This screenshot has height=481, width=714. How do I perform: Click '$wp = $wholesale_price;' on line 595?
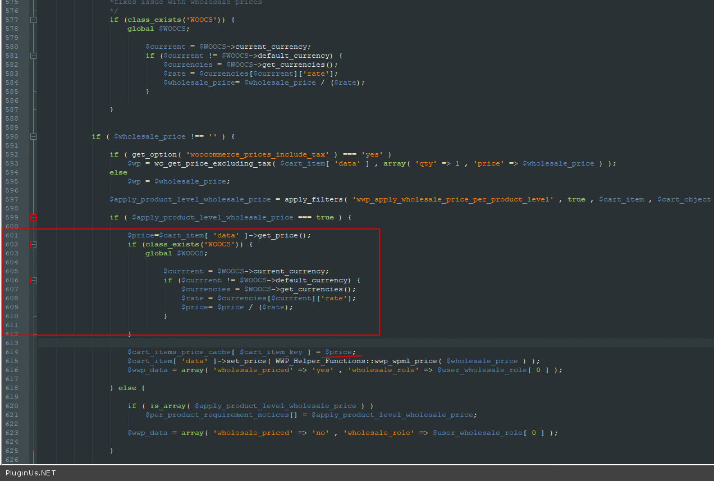pos(179,181)
